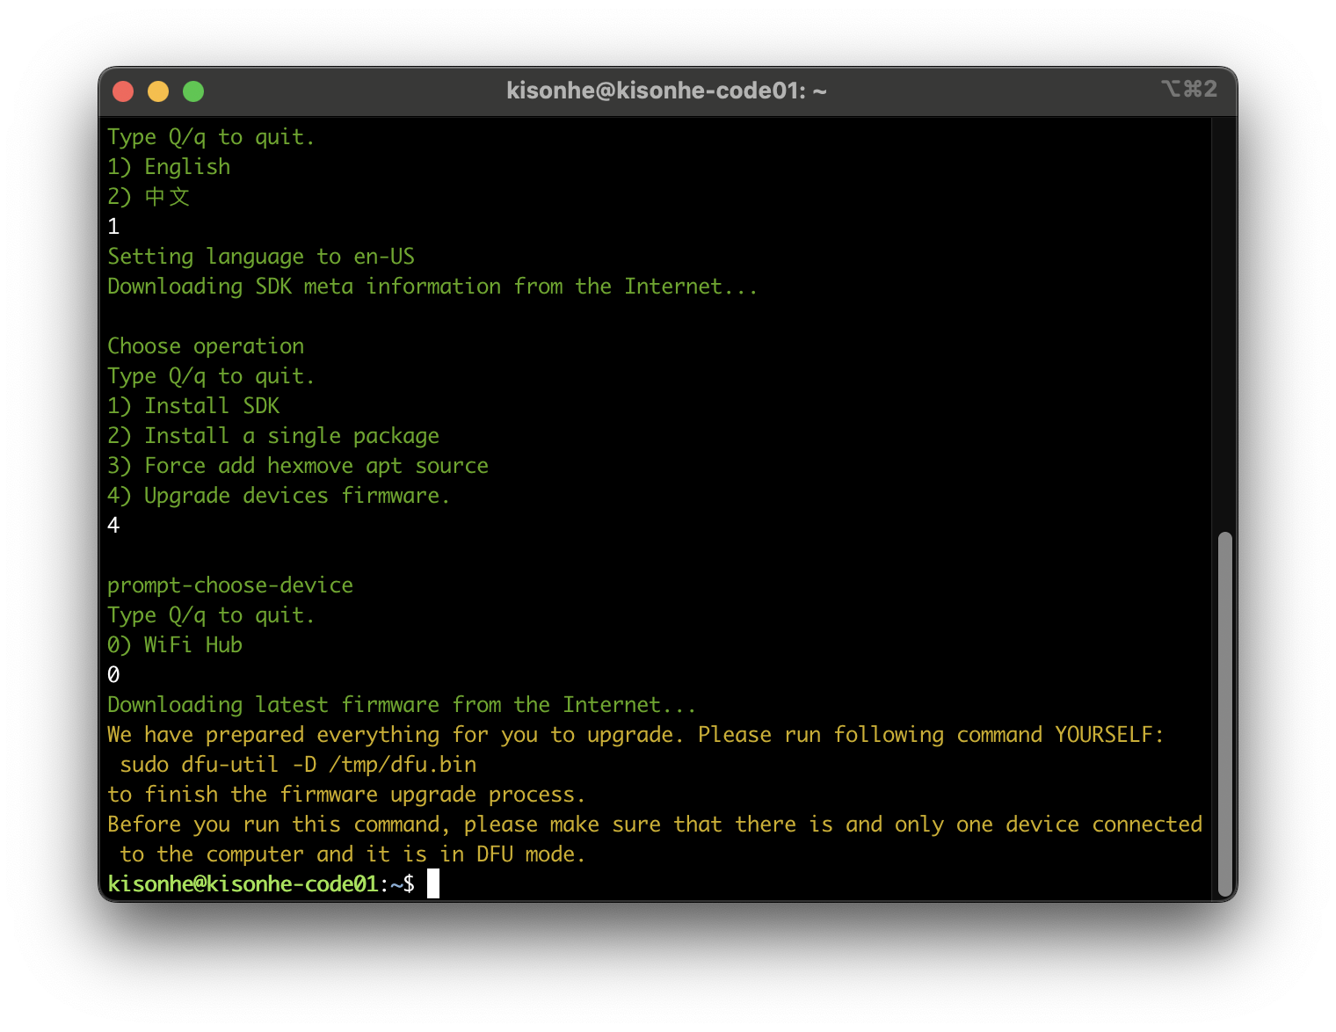Maximize terminal using the green button
Viewport: 1336px width, 1032px height.
193,91
